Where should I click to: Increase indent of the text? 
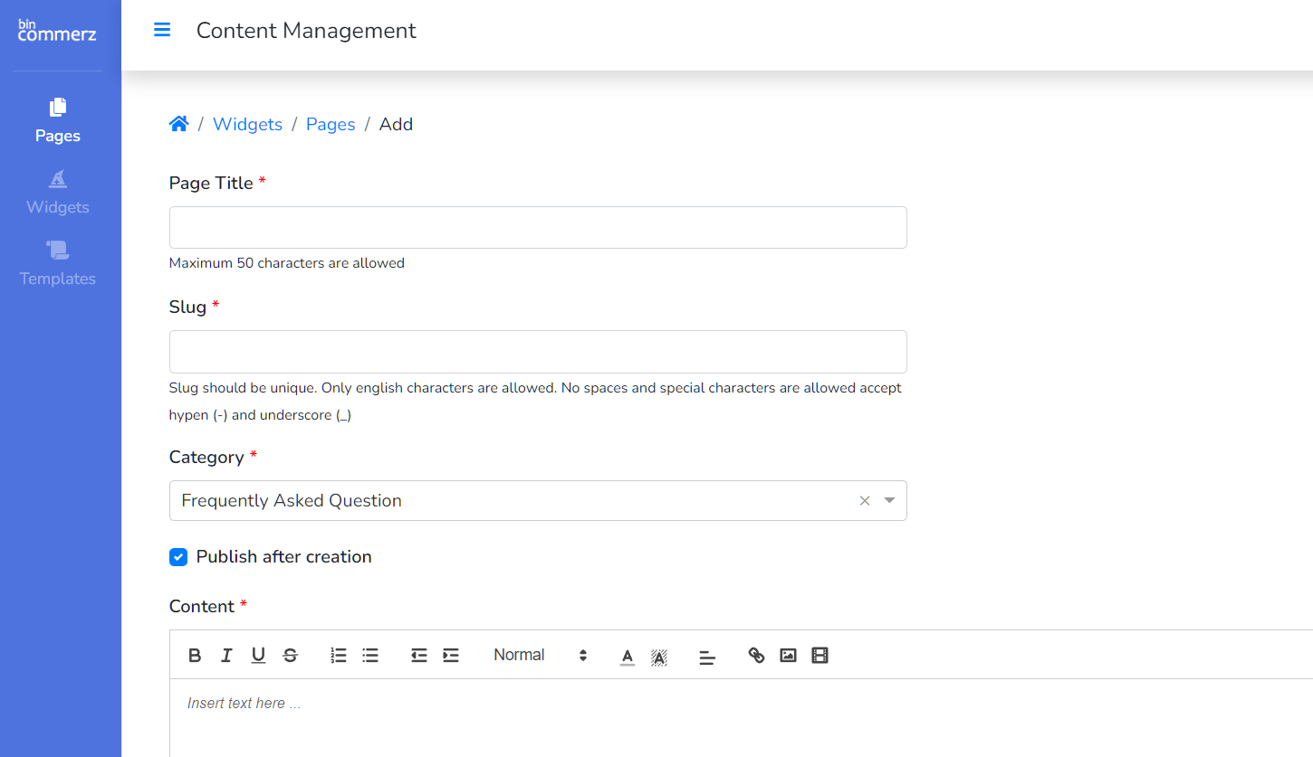click(451, 656)
